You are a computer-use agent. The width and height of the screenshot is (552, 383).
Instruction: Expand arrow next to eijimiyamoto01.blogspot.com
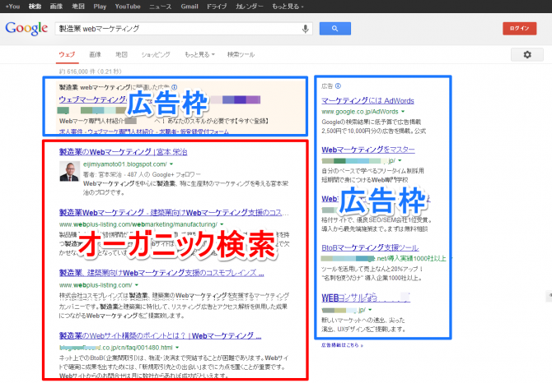(x=171, y=164)
